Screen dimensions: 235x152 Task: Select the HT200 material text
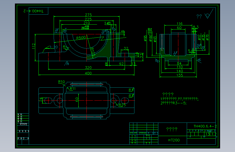174,140
